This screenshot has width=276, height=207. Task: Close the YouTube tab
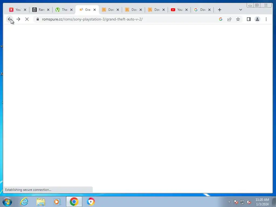click(187, 10)
